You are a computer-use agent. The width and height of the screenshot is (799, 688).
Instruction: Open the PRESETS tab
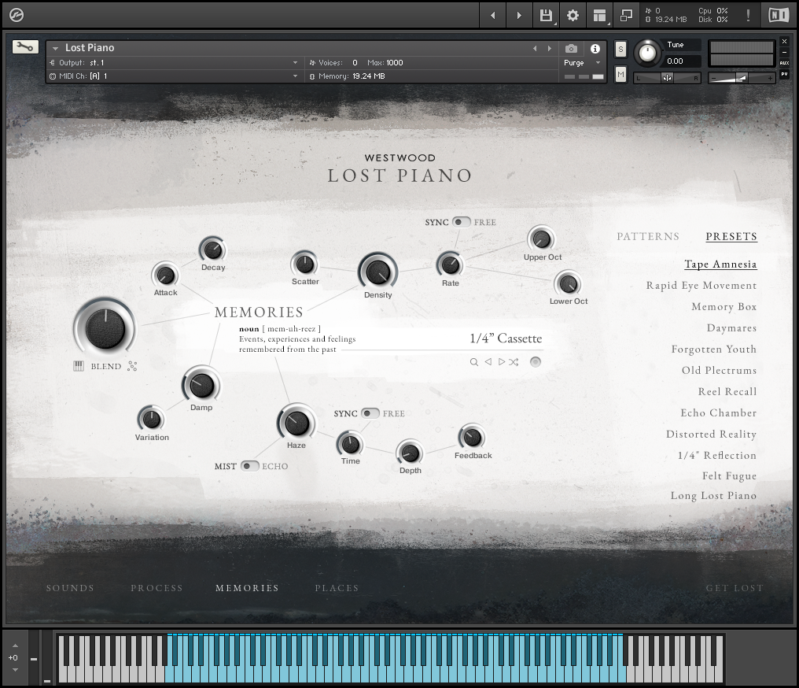coord(731,237)
